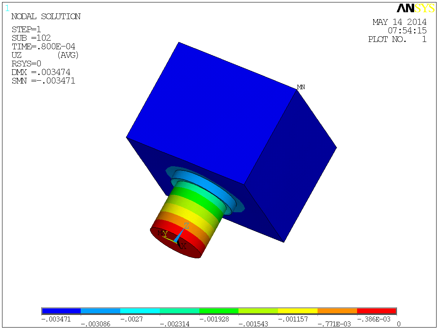Click the 'NODAL SOLUTION' title text

point(46,17)
